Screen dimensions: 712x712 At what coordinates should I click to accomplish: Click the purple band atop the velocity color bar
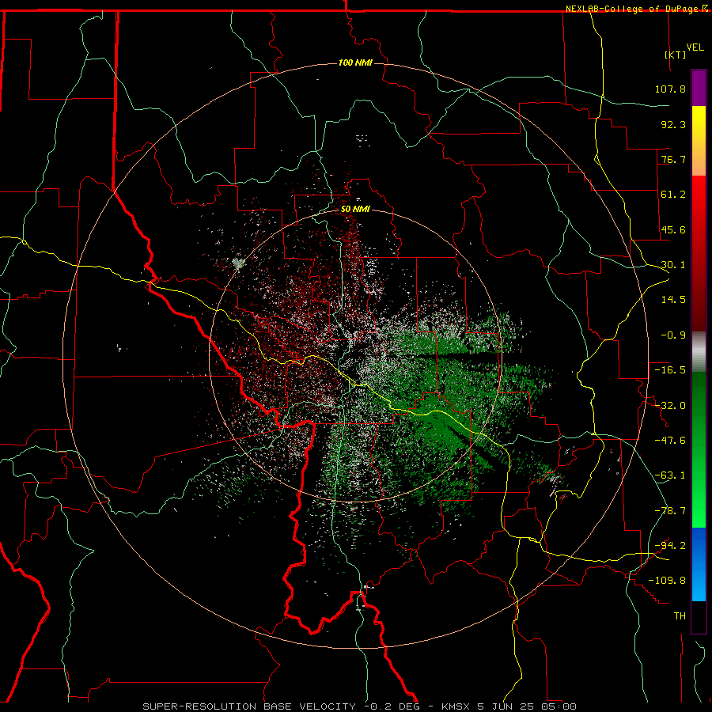(x=699, y=88)
